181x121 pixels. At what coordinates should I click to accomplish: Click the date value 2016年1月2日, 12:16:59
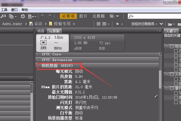(x=96, y=97)
